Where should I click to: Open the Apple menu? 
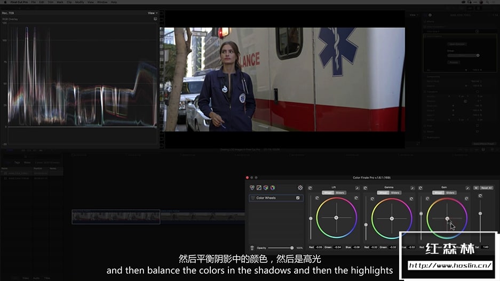(5, 2)
